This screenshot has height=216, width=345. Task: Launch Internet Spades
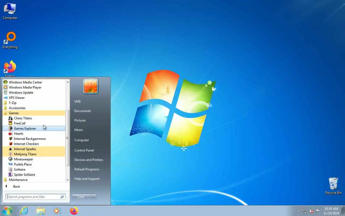coord(34,149)
